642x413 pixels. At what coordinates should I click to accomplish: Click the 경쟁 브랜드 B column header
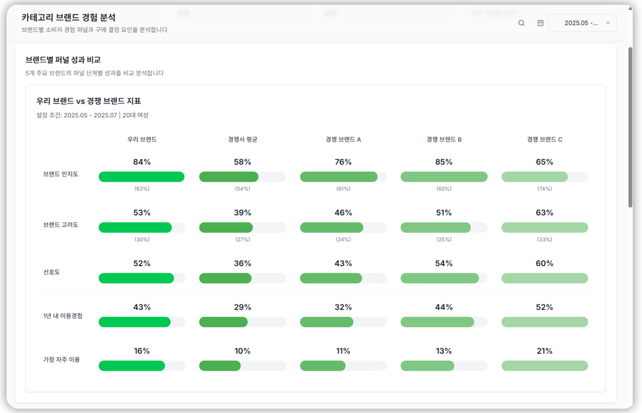444,140
